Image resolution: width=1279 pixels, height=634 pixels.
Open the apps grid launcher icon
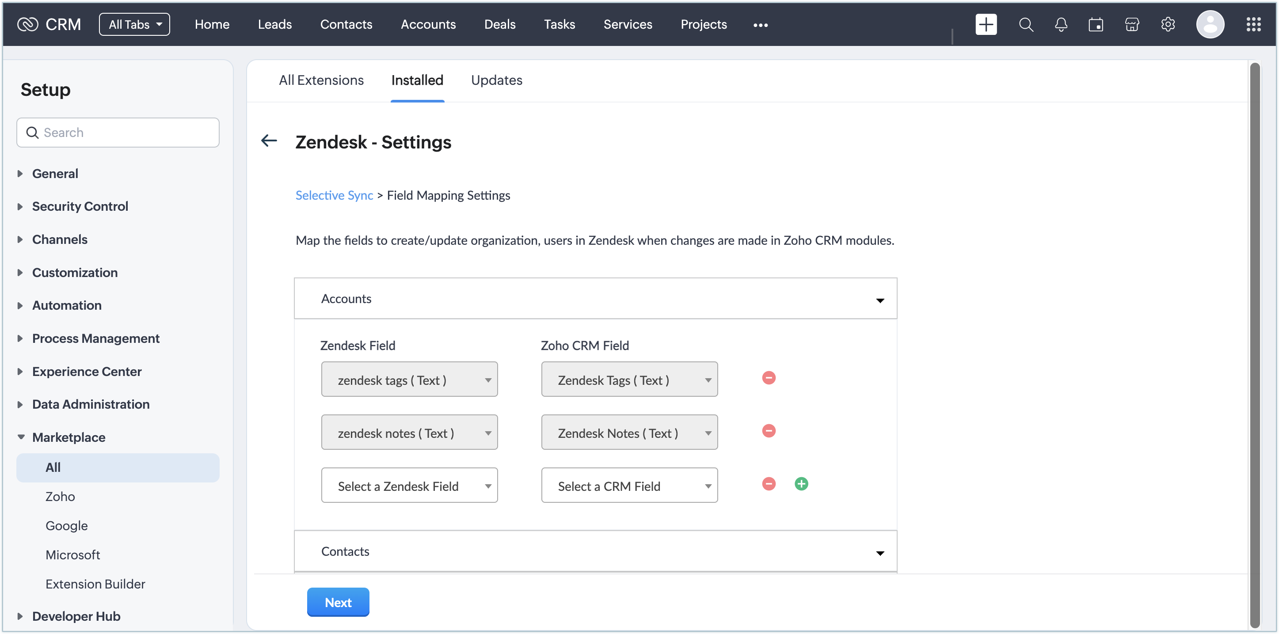point(1253,24)
